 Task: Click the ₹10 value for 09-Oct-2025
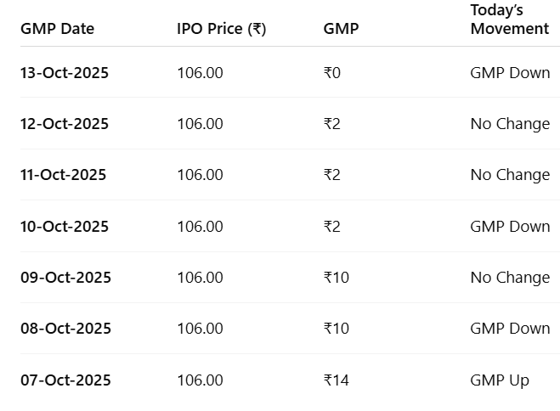(337, 278)
